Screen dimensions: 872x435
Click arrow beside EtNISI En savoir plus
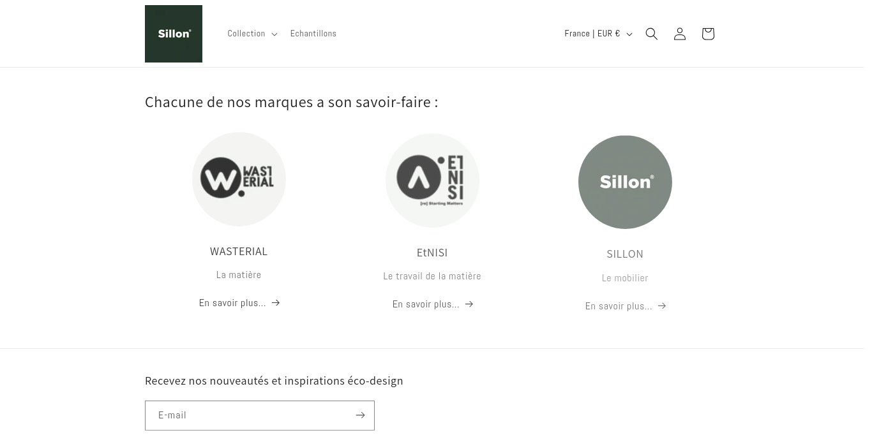click(x=469, y=304)
